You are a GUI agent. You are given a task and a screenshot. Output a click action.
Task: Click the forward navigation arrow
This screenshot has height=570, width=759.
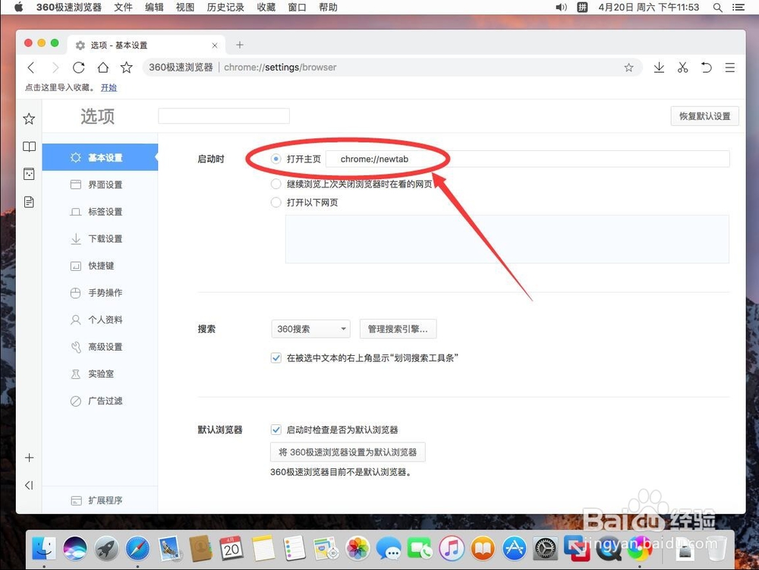tap(55, 68)
